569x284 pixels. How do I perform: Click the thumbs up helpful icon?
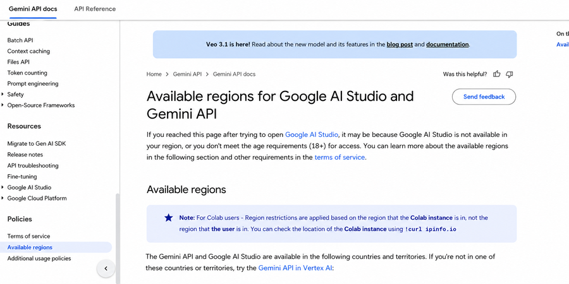pyautogui.click(x=497, y=74)
